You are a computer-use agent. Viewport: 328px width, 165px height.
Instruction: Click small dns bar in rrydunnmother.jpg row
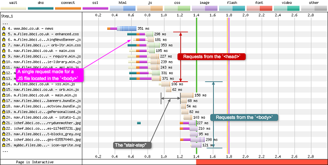139,123
